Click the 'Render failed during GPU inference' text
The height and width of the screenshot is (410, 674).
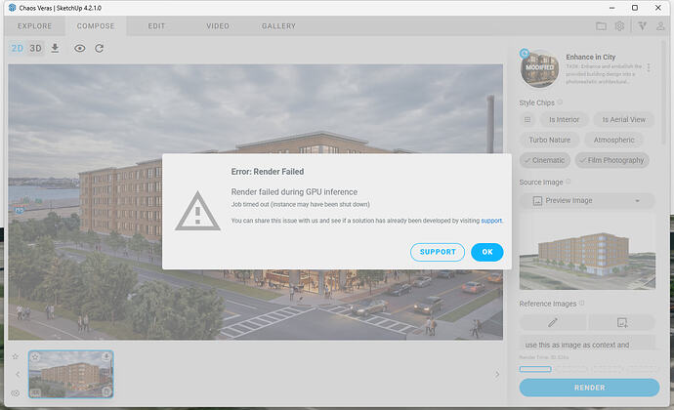[x=294, y=191]
